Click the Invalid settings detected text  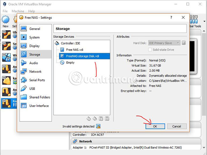point(78,126)
